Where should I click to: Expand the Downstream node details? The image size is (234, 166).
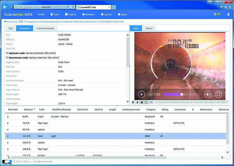pos(7,57)
